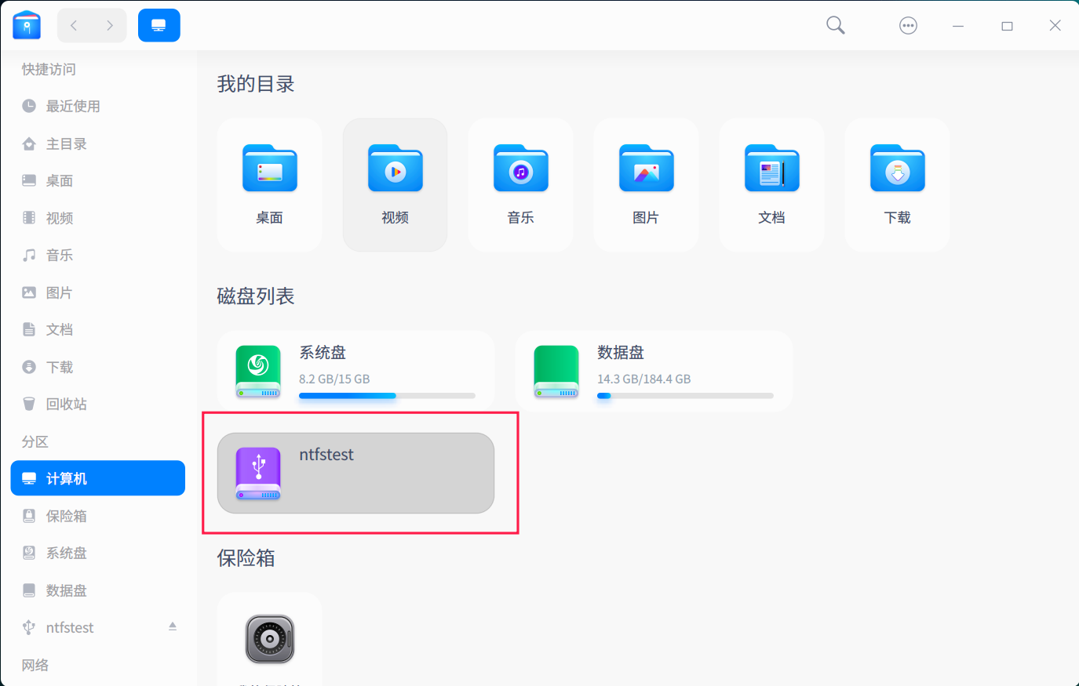This screenshot has height=686, width=1079.
Task: Click the blue computer address button
Action: (x=159, y=26)
